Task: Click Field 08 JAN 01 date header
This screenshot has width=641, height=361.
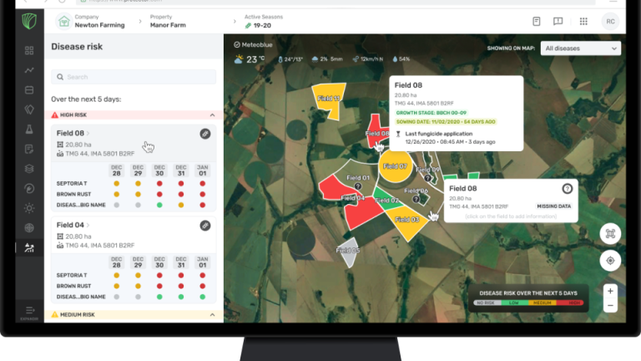Action: [x=202, y=170]
